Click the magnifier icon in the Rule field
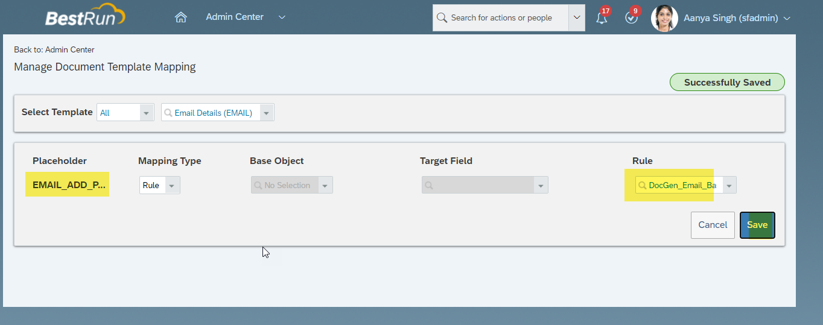 (643, 185)
